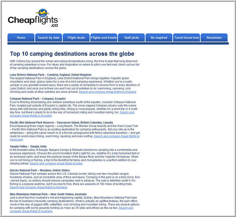Click the Pacific Rim National Park Reserve heading
The image size is (236, 217).
pos(61,122)
